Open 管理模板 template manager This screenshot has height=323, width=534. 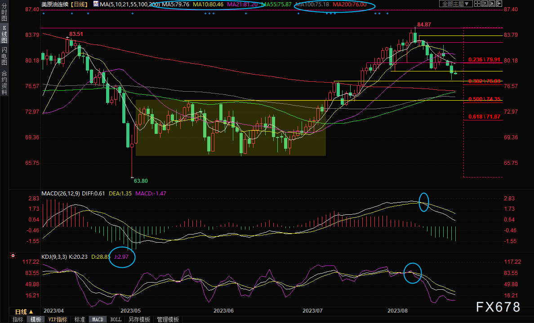pos(168,319)
